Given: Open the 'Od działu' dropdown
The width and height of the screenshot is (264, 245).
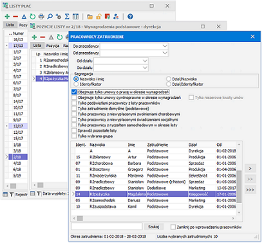Looking at the screenshot, I should tap(145, 61).
